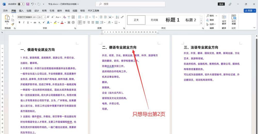Collapse the ribbon with the chevron
This screenshot has height=134, width=258.
coord(254,28)
